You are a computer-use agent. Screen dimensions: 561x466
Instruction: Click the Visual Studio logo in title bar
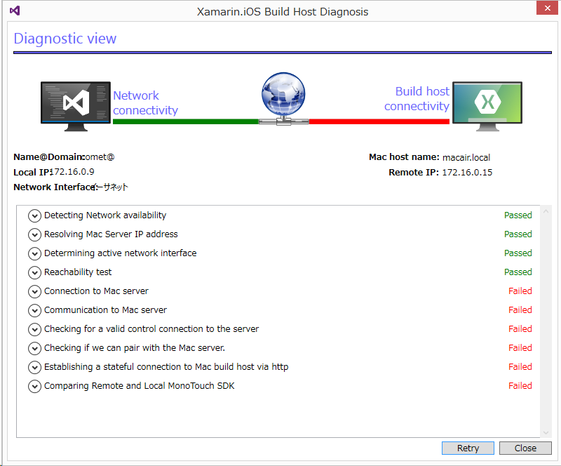[x=15, y=11]
